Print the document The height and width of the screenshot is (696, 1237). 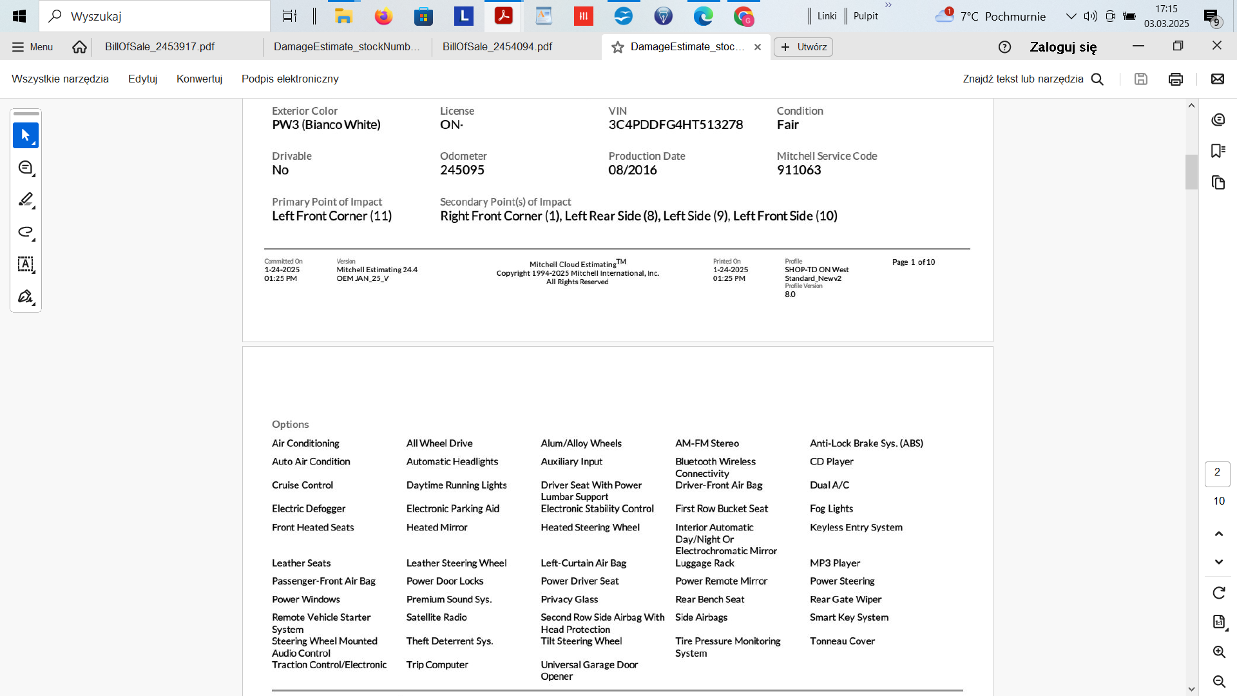point(1176,79)
